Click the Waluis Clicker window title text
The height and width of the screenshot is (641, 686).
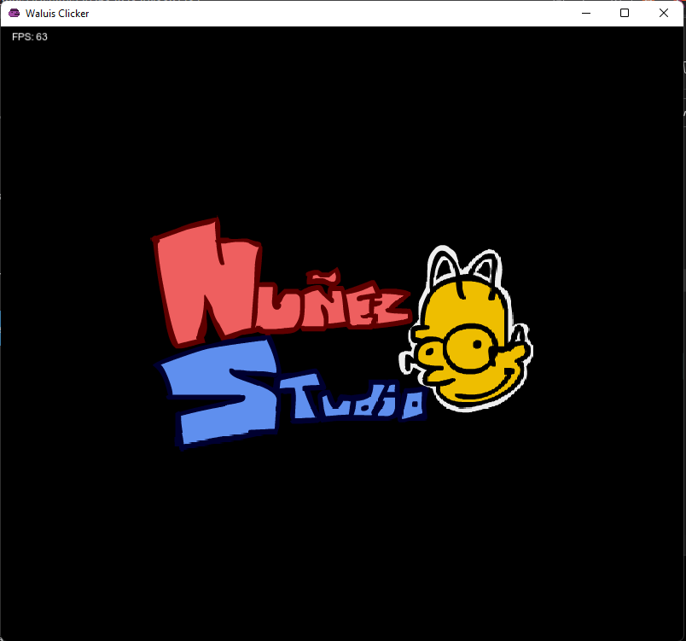point(57,14)
